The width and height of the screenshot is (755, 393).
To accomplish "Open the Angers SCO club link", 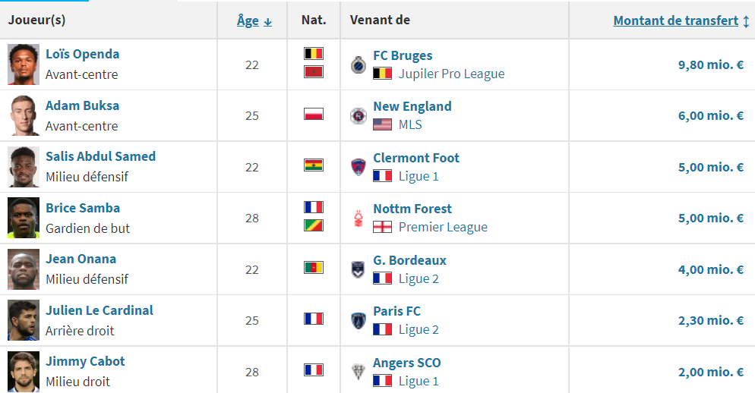I will click(x=407, y=363).
